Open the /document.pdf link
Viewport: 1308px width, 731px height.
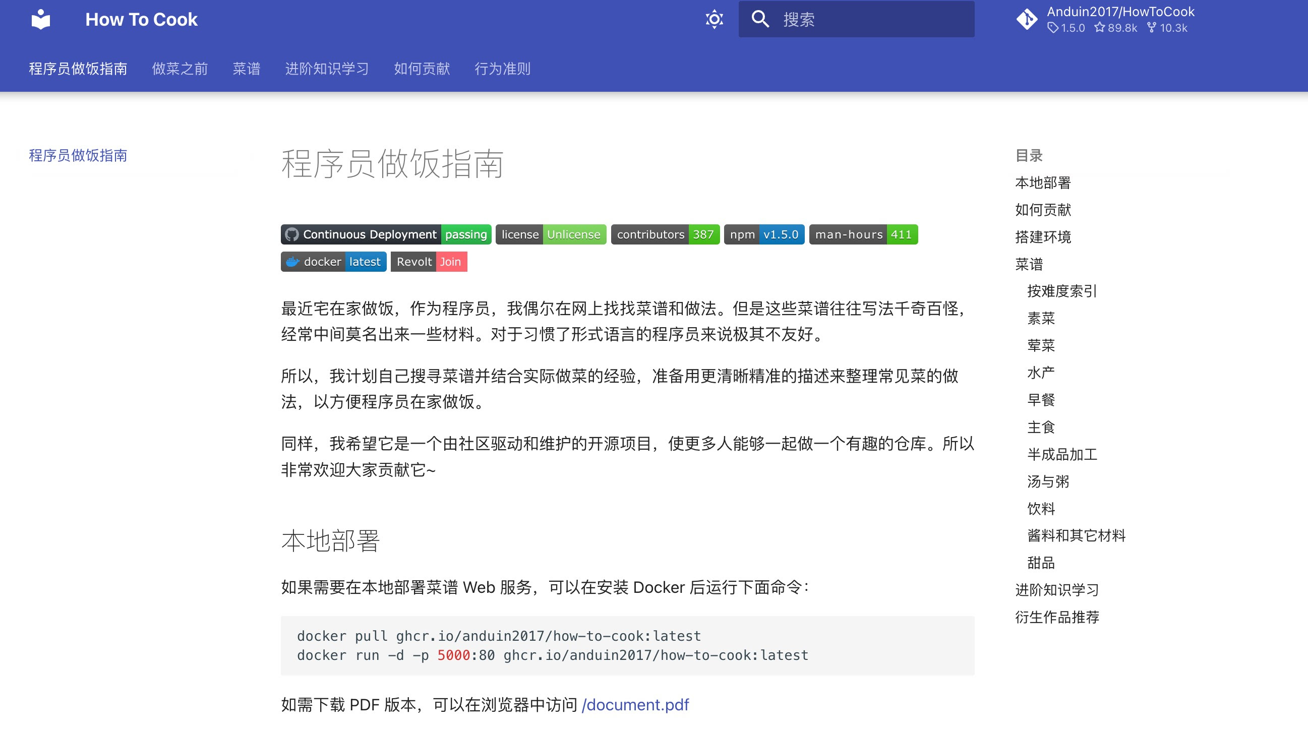coord(635,705)
